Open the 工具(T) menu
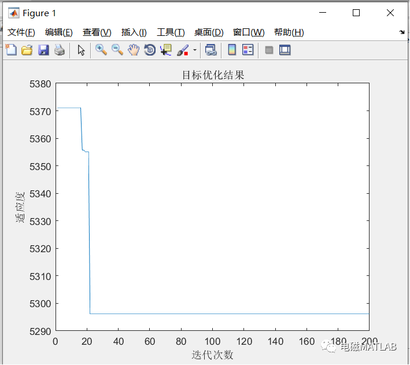The height and width of the screenshot is (365, 410). pyautogui.click(x=171, y=32)
